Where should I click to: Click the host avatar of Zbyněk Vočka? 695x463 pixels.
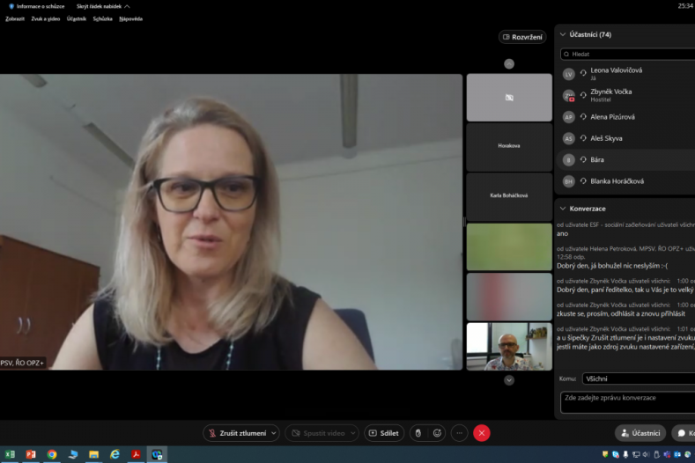coord(568,95)
